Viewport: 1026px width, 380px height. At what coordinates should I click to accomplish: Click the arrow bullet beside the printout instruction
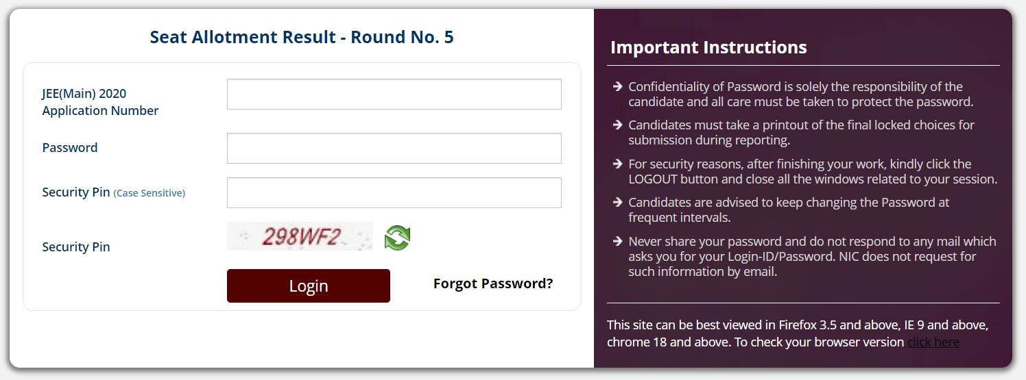pyautogui.click(x=617, y=125)
